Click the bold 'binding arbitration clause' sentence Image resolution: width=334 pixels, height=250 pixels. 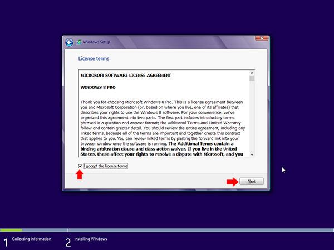[162, 149]
